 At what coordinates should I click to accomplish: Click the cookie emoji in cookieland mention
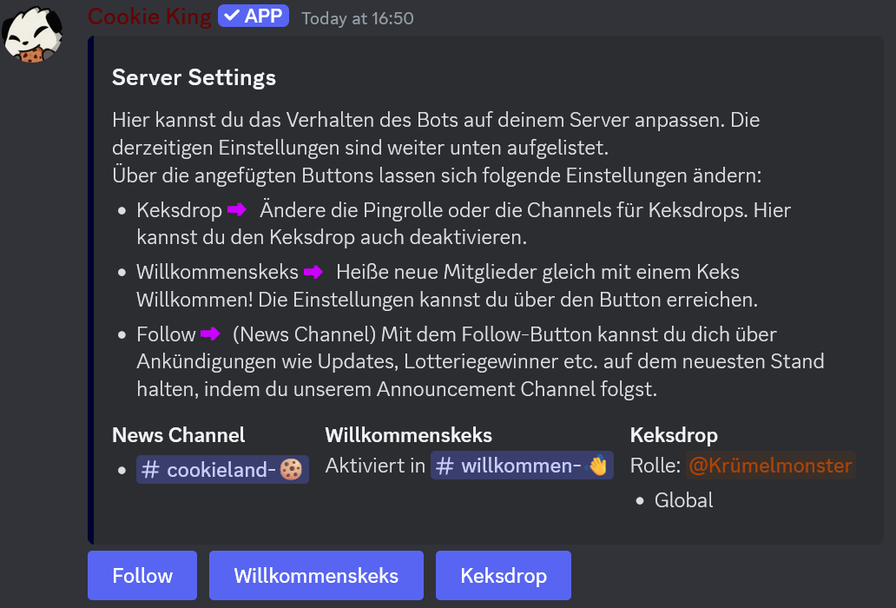point(291,470)
